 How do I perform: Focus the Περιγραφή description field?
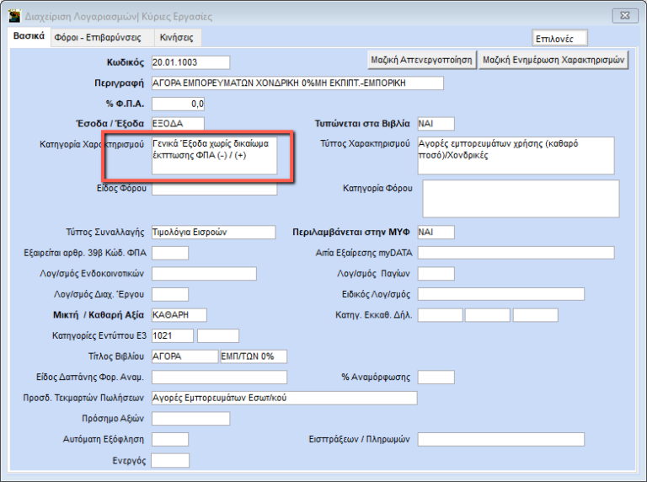(x=297, y=83)
